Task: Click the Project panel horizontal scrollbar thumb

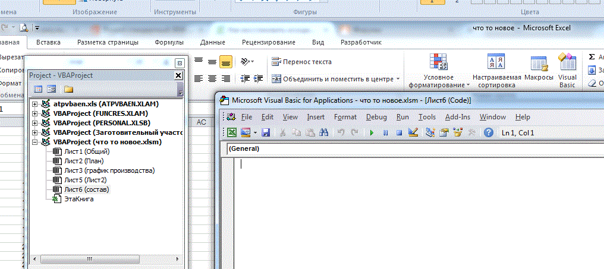Action: (x=89, y=259)
